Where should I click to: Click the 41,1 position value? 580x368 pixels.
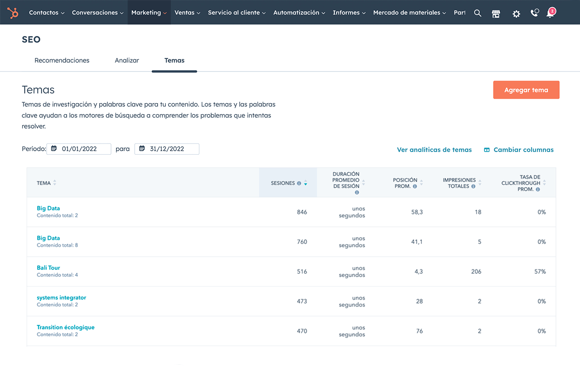pyautogui.click(x=417, y=242)
